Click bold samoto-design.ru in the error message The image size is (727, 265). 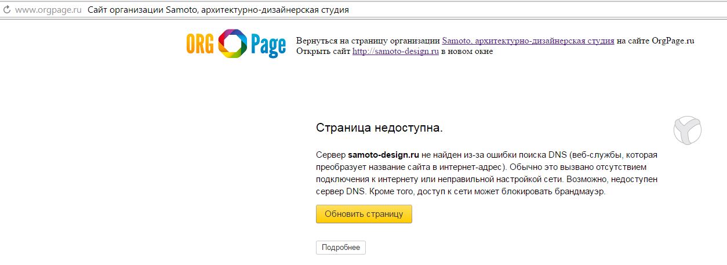click(x=383, y=155)
